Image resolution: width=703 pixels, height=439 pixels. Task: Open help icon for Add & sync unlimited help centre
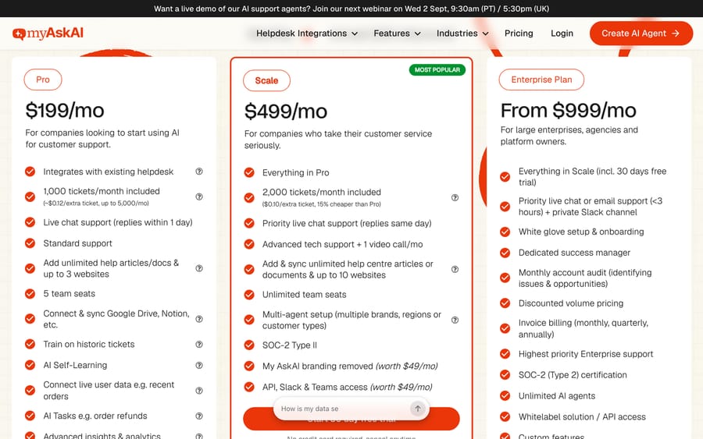(x=455, y=269)
